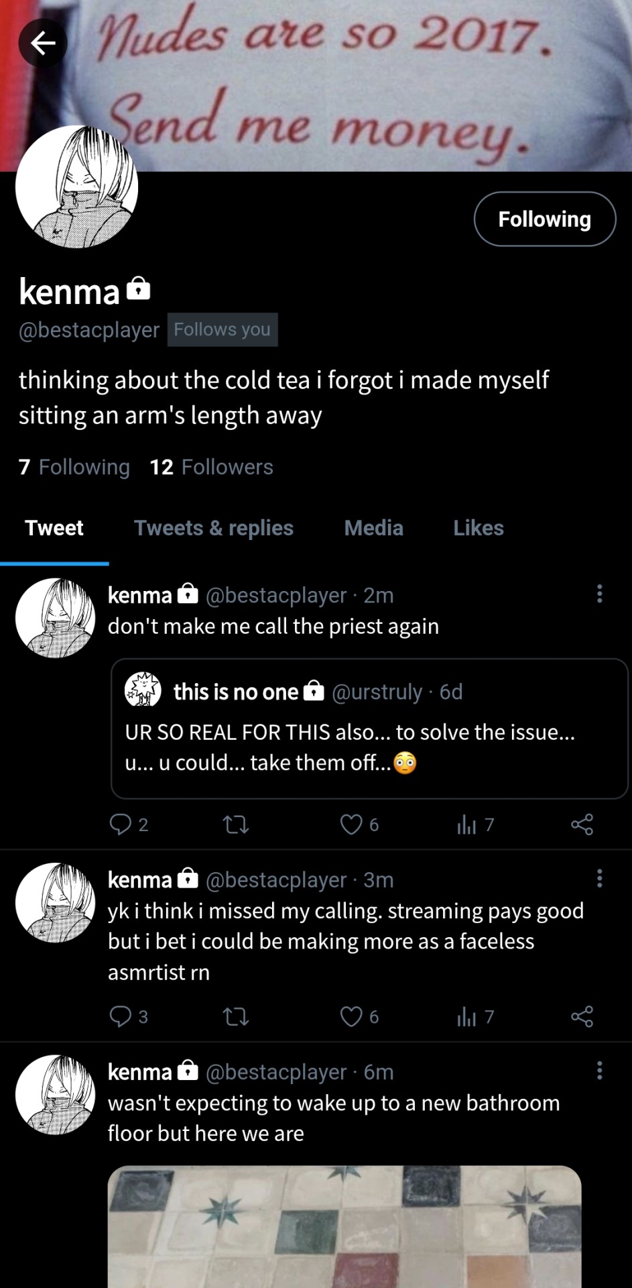Image resolution: width=632 pixels, height=1288 pixels.
Task: Open the bathroom floor photo
Action: [344, 1226]
